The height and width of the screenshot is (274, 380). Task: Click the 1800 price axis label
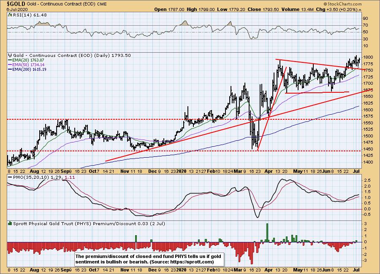tap(368, 57)
